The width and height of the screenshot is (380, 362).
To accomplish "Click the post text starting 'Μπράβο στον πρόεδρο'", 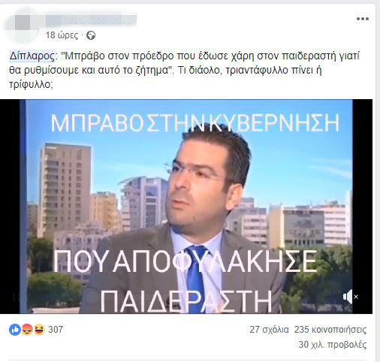I will click(x=184, y=70).
